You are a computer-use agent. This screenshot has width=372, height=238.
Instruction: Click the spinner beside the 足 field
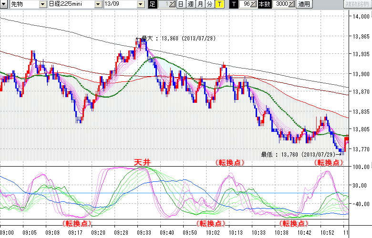(x=173, y=4)
